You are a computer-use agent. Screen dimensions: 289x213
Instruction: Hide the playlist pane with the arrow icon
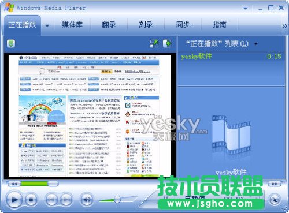pyautogui.click(x=167, y=43)
